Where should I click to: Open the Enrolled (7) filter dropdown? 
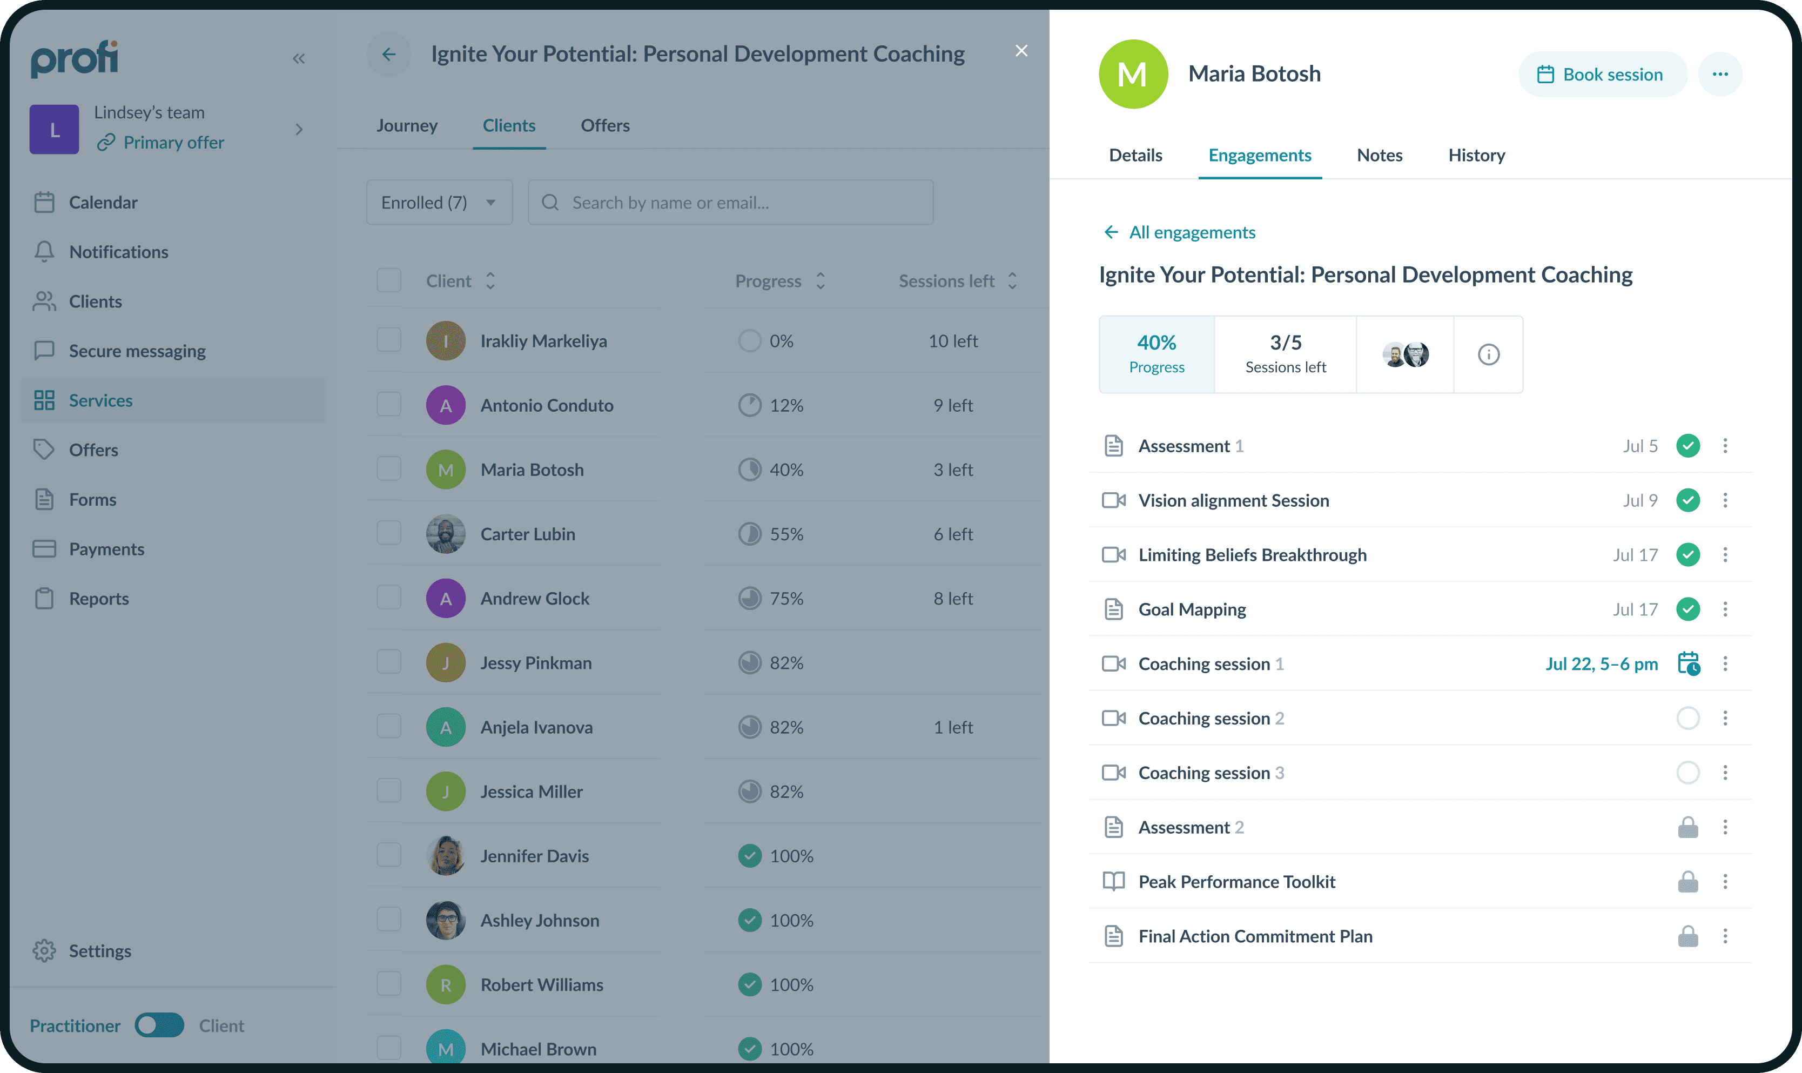439,203
